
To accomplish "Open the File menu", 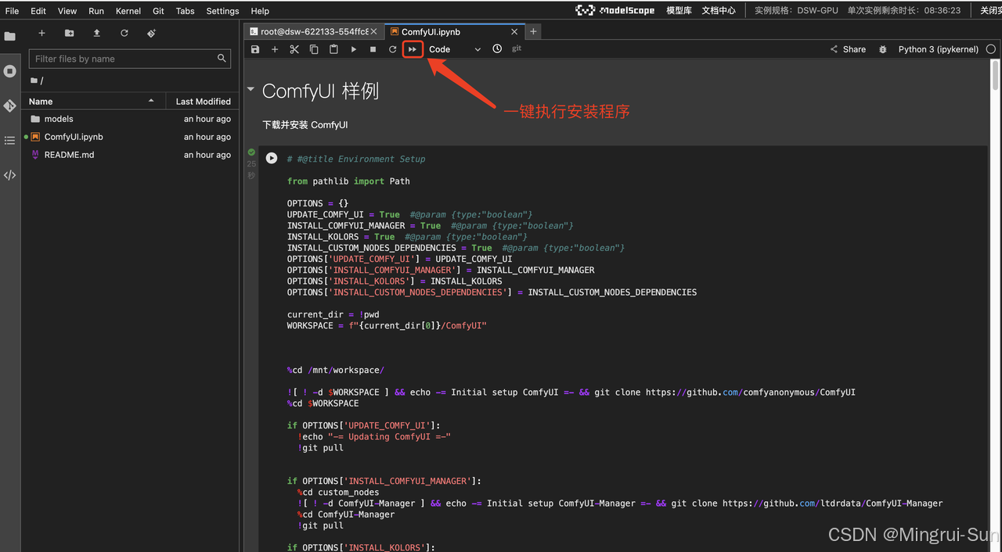I will 12,11.
